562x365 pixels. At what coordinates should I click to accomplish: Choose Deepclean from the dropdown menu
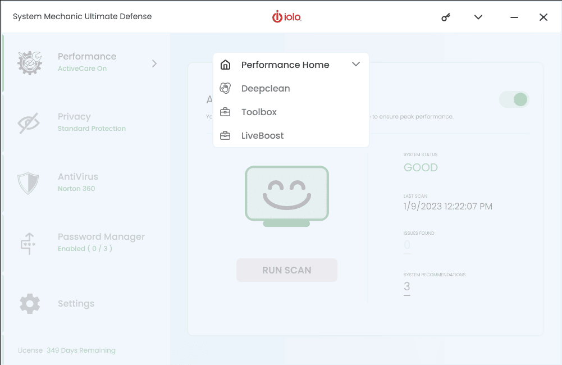(266, 89)
